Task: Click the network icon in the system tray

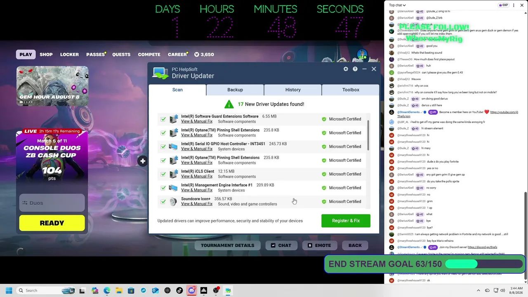Action: [x=496, y=290]
